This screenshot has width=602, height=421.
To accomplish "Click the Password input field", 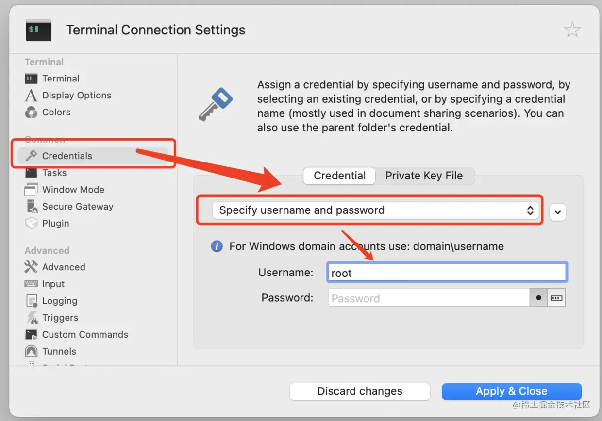I will 429,298.
